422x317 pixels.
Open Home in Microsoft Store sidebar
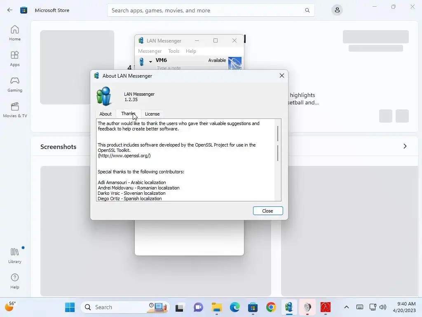coord(15,33)
